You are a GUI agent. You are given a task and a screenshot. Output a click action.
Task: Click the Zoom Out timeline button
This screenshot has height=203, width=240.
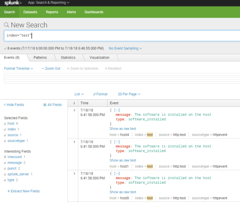tap(51, 68)
